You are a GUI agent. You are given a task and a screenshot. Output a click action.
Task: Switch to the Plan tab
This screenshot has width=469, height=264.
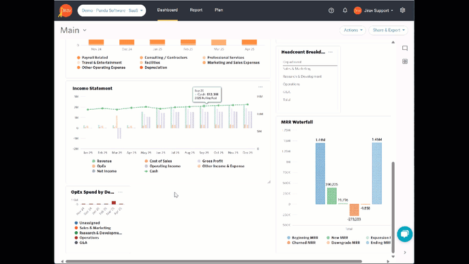pyautogui.click(x=219, y=10)
